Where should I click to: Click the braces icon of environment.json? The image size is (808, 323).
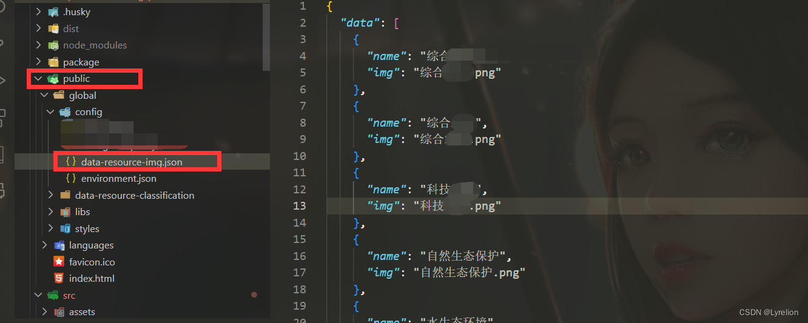click(71, 179)
